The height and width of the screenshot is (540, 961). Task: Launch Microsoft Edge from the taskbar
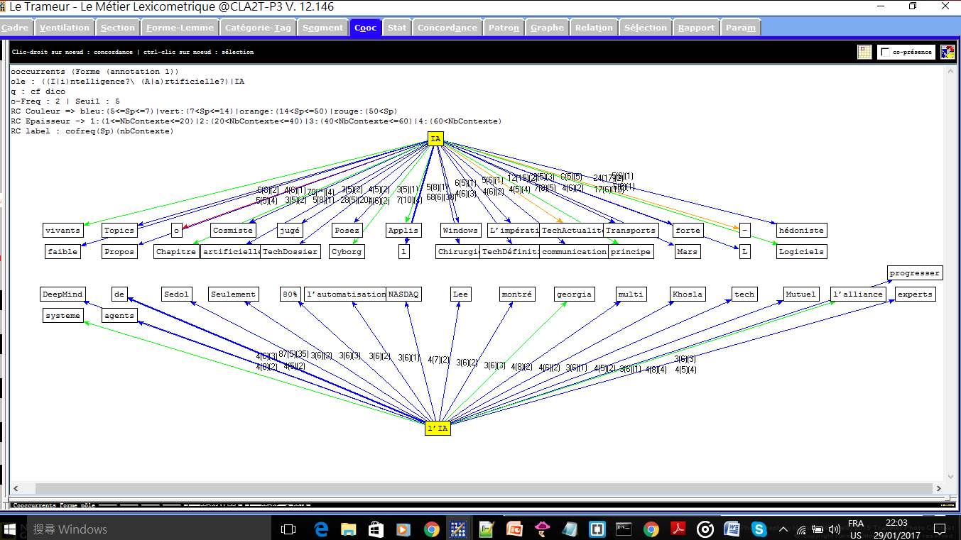[321, 529]
